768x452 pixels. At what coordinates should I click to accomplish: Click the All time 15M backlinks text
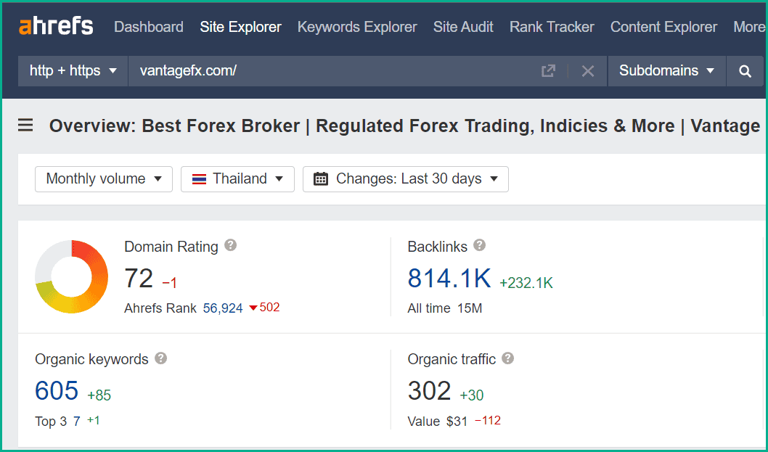pos(445,308)
